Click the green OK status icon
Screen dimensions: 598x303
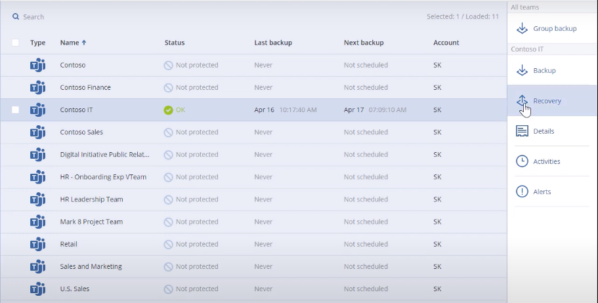(x=168, y=110)
